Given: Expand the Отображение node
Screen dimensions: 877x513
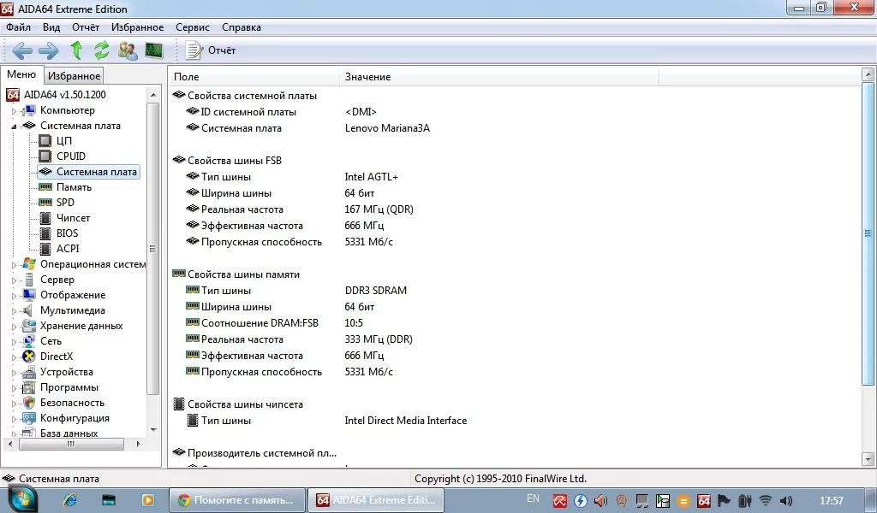Looking at the screenshot, I should pyautogui.click(x=14, y=296).
